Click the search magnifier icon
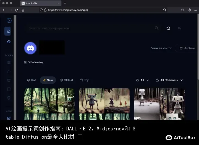Viewport: 199px width, 145px height. [156, 28]
